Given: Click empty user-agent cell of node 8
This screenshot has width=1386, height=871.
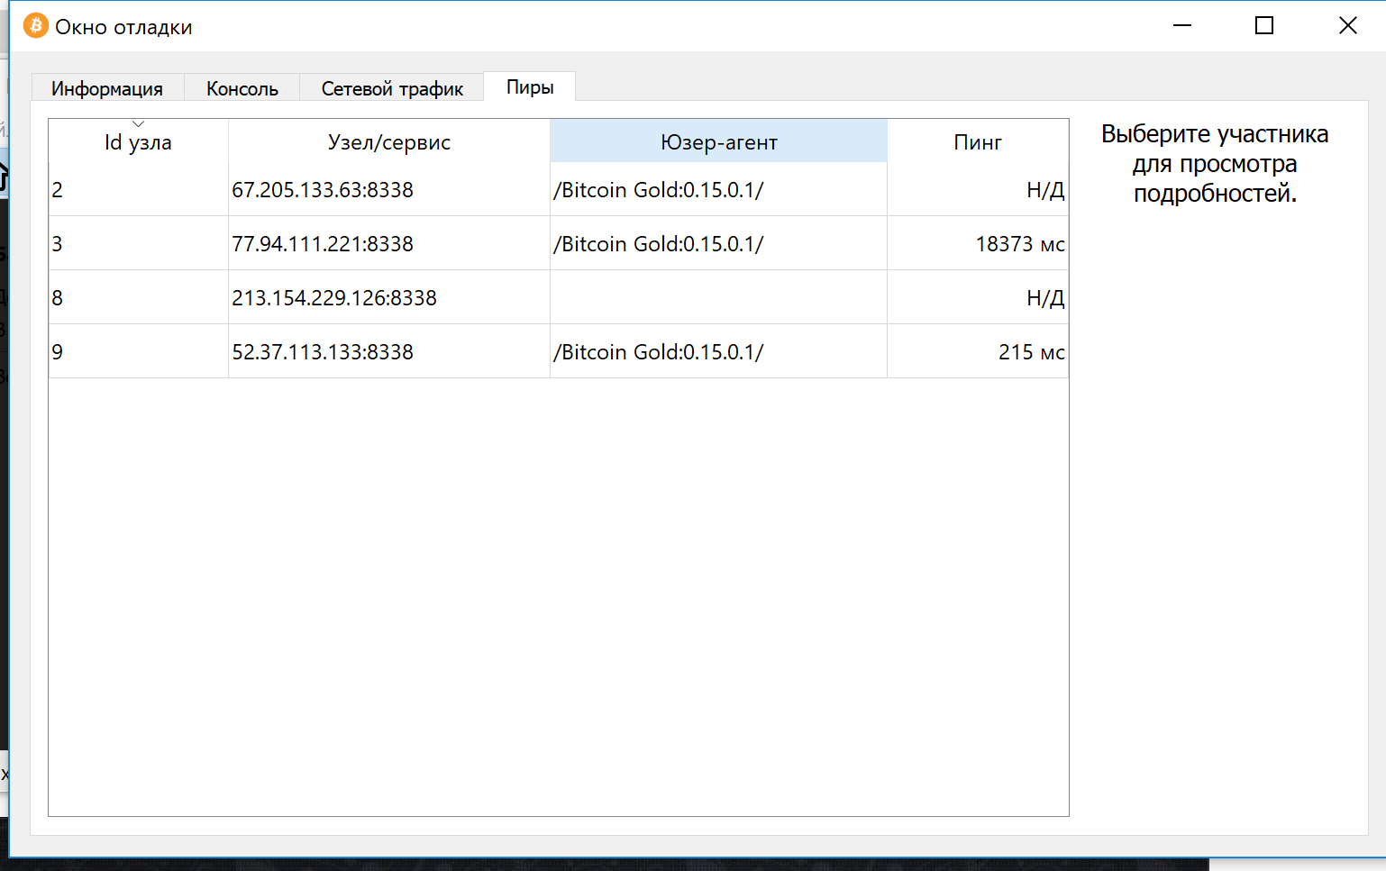Looking at the screenshot, I should [718, 297].
